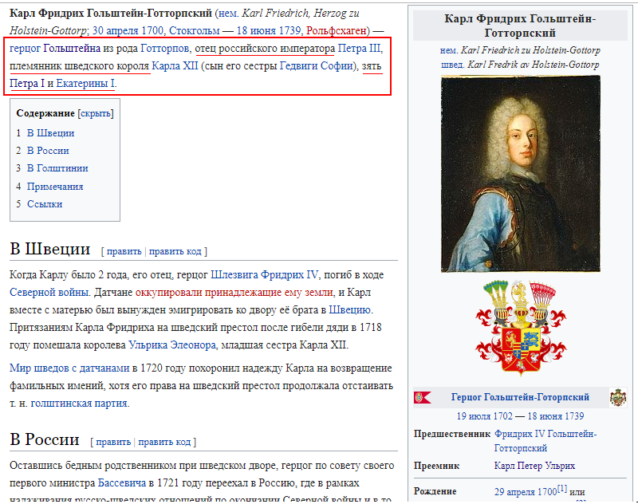Open the Екатерины I link

click(85, 84)
